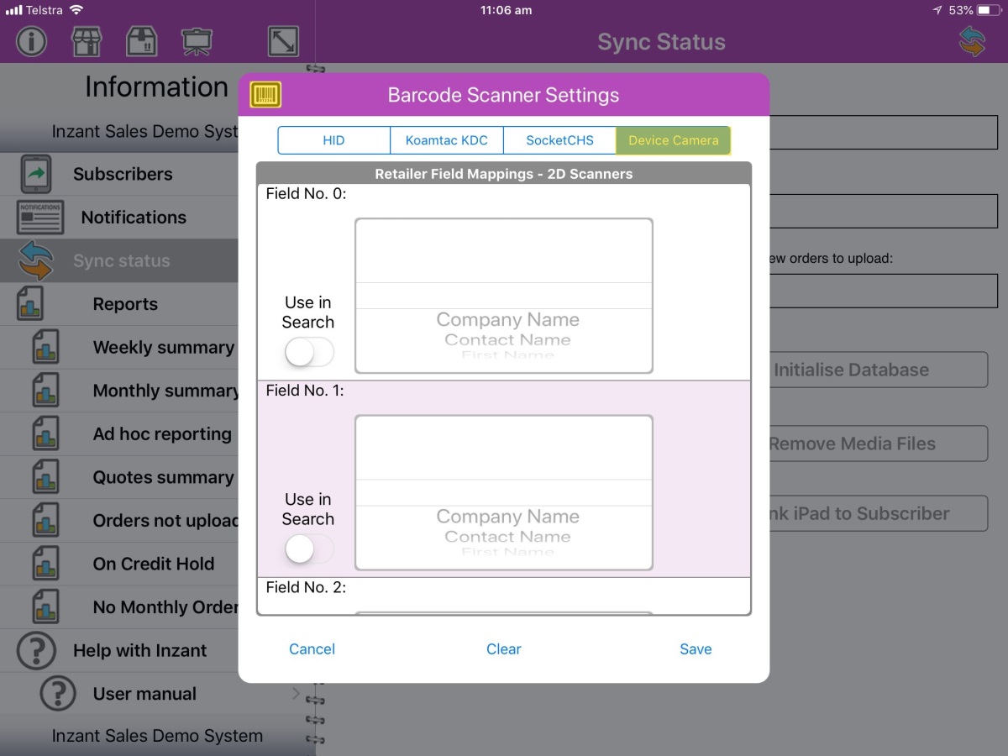Click the Reports chart icon

(30, 304)
